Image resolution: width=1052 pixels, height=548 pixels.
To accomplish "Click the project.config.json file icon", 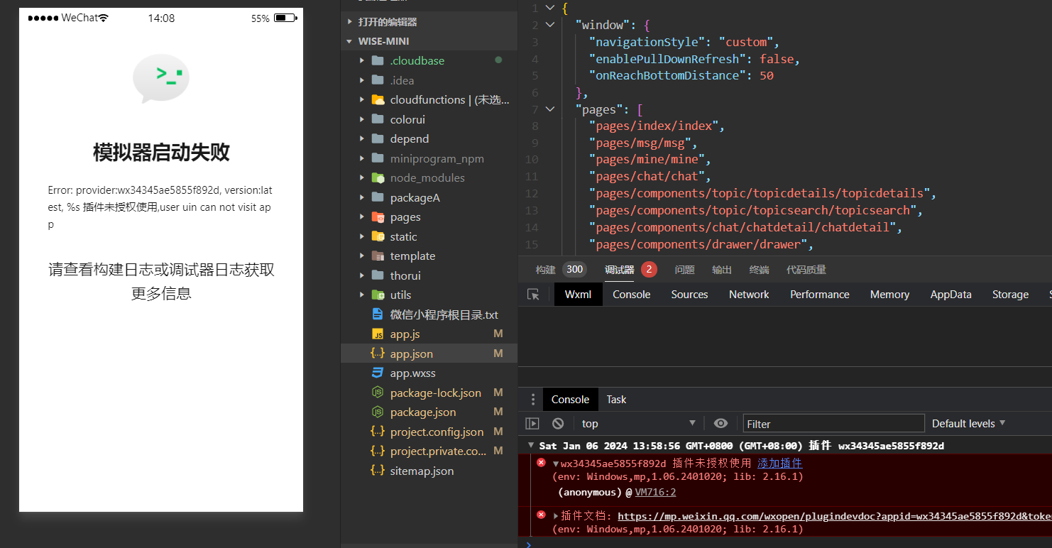I will tap(378, 432).
